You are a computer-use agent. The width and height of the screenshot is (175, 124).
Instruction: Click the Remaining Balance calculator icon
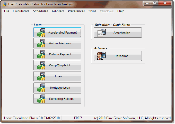tap(41, 99)
